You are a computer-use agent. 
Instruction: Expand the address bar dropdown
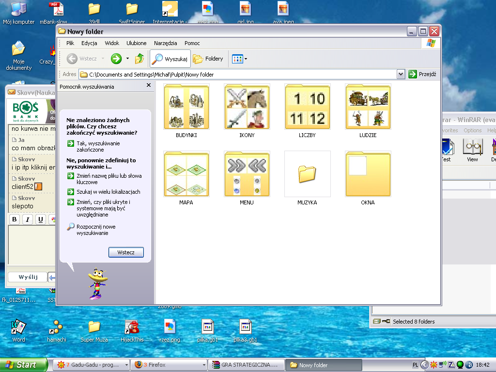click(x=401, y=74)
